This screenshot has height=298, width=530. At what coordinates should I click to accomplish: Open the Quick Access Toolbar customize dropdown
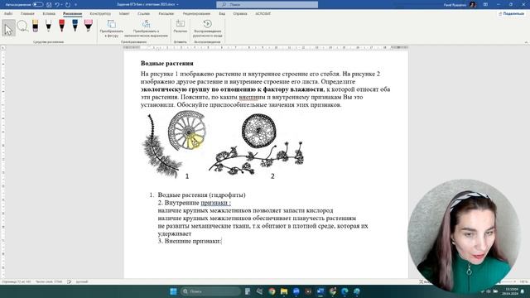point(75,5)
